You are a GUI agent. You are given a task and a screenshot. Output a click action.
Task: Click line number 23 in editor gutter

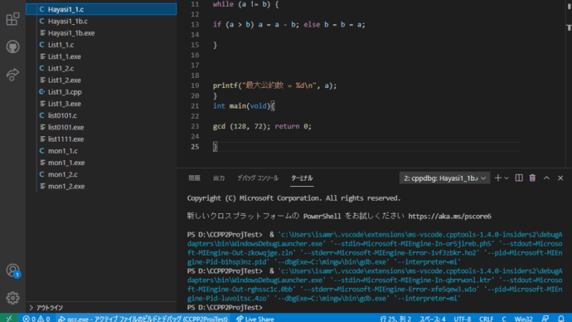pyautogui.click(x=195, y=126)
